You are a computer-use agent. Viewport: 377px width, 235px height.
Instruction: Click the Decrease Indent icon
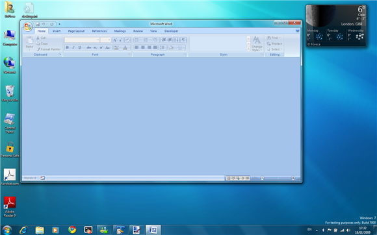164,40
